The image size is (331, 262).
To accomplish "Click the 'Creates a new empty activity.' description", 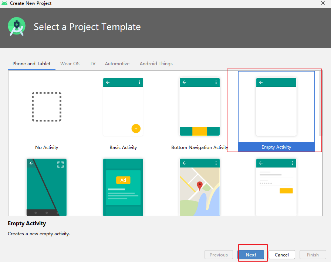I will (x=39, y=234).
